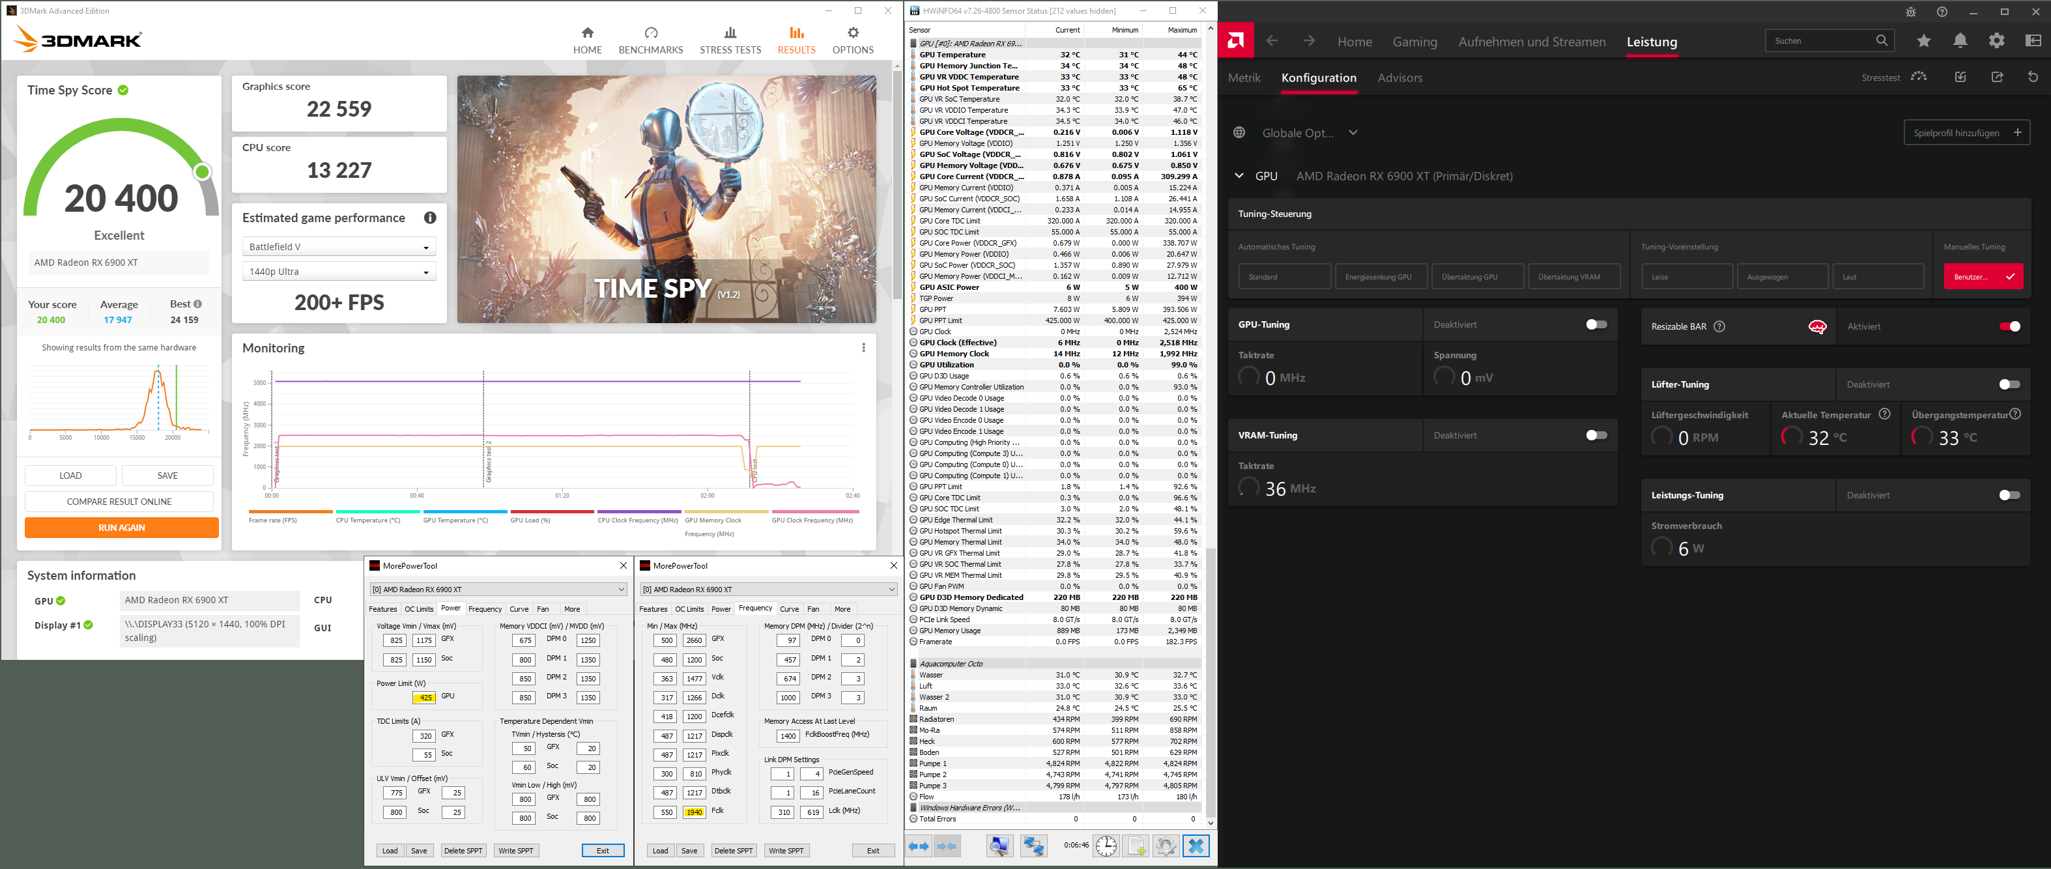
Task: Expand the Globale Opt... profile dropdown
Action: [1353, 133]
